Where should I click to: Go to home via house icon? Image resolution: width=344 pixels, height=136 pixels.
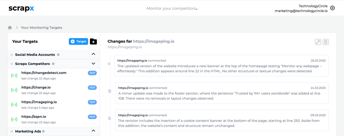tap(10, 28)
